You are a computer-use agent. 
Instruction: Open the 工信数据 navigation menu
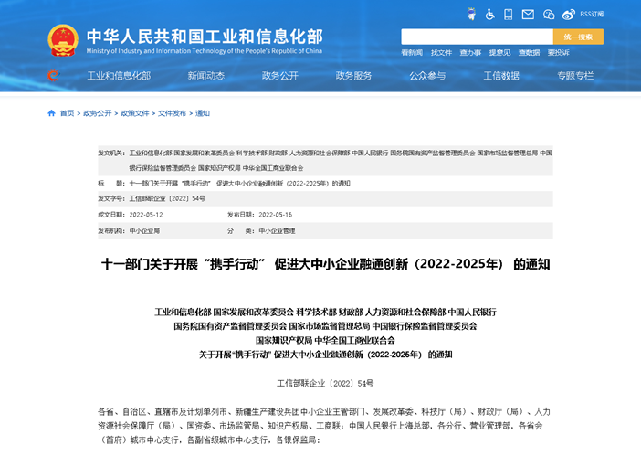tap(501, 76)
